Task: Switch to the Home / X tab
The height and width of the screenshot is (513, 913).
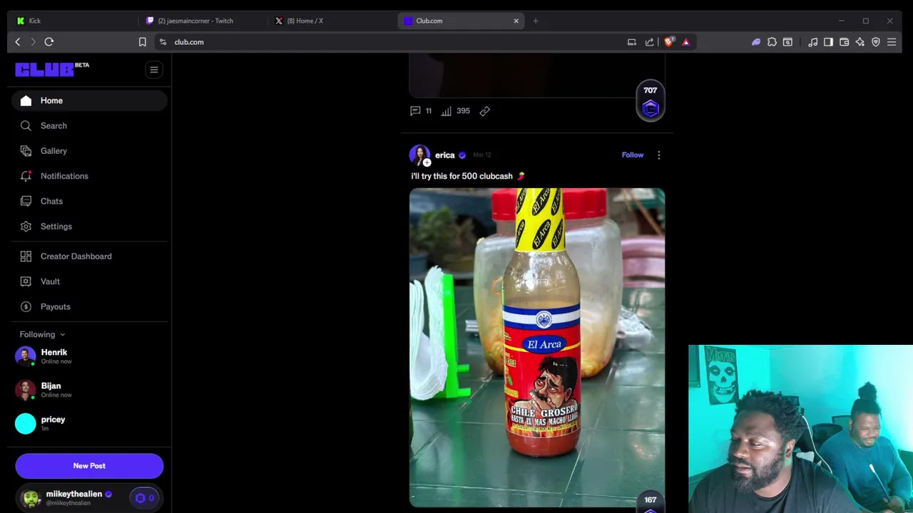Action: [x=331, y=21]
